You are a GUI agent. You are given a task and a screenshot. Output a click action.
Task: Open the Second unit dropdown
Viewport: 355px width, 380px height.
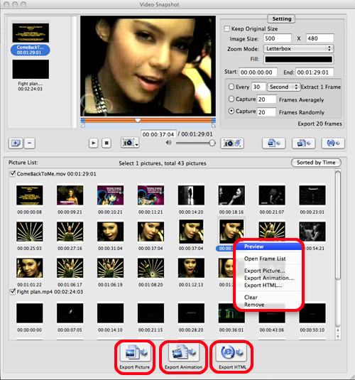point(283,87)
